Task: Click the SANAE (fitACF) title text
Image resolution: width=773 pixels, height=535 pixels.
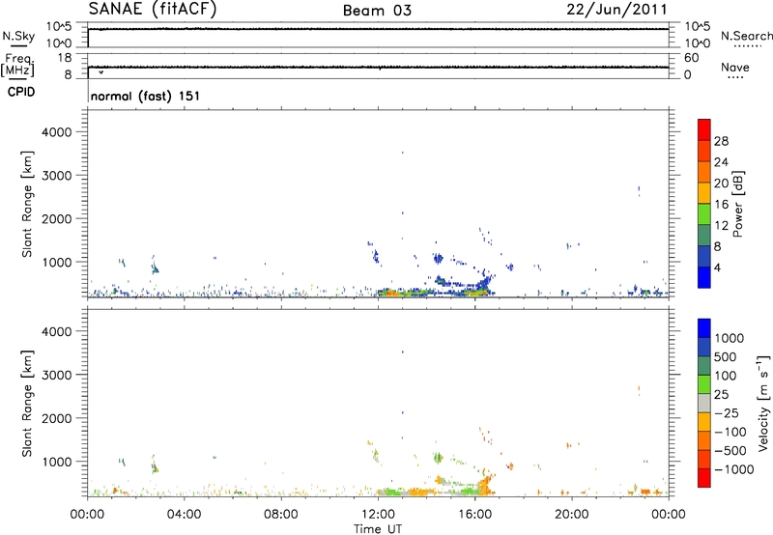Action: pyautogui.click(x=153, y=10)
